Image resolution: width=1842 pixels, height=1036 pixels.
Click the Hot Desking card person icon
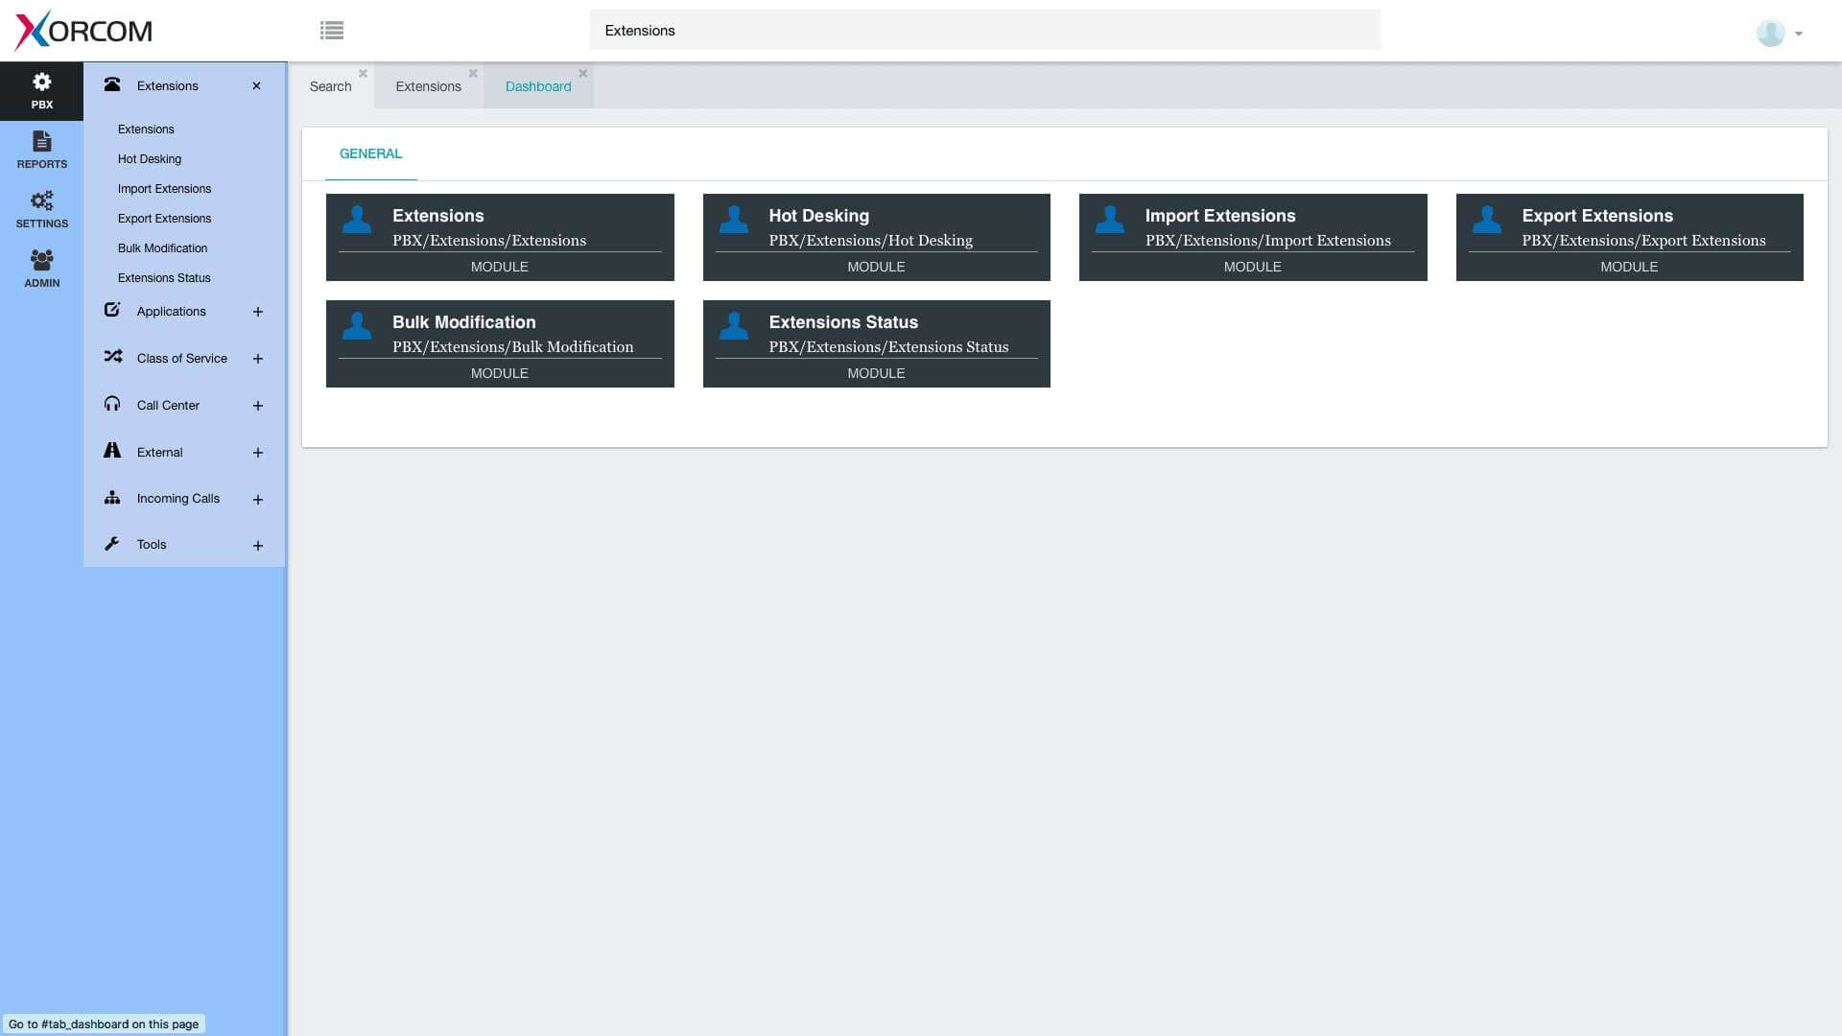733,220
